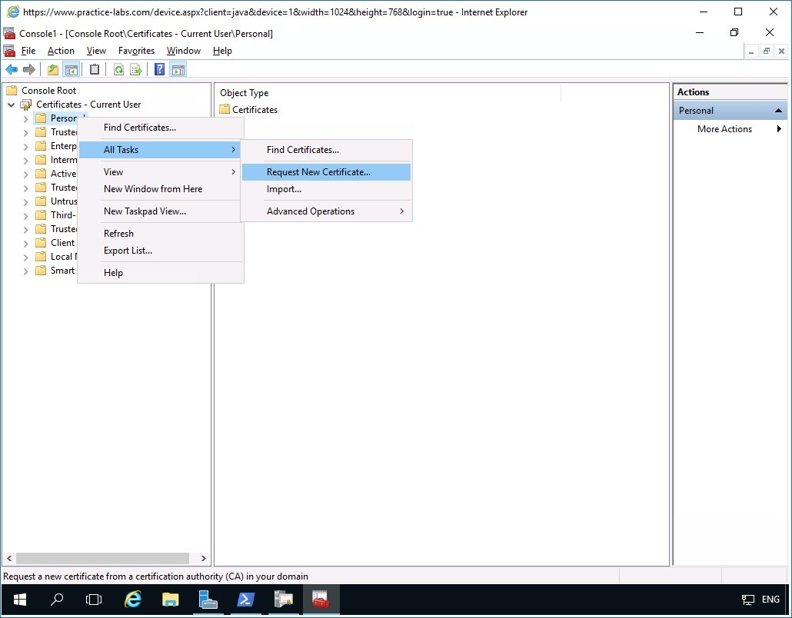Viewport: 792px width, 618px height.
Task: Select Request New Certificate... from submenu
Action: pyautogui.click(x=326, y=172)
